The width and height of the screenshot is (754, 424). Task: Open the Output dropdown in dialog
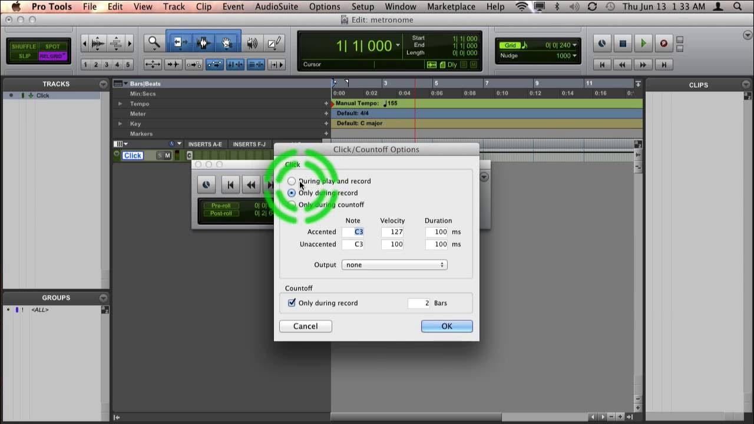click(394, 265)
